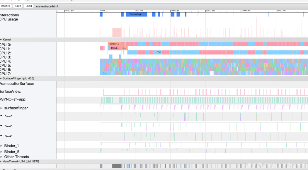
Task: Select the "Thr" slice on CPU 2
Action: click(x=159, y=52)
